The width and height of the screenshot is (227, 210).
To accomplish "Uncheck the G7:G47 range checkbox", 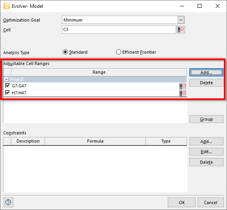I will point(7,86).
